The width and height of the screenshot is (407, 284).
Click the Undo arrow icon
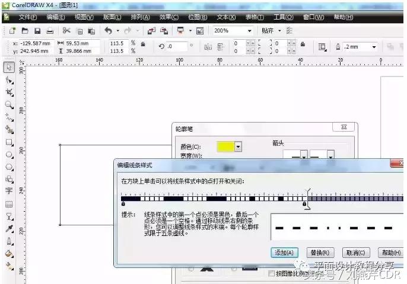108,31
